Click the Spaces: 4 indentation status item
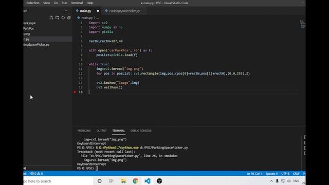The width and height of the screenshot is (329, 185). 271,174
